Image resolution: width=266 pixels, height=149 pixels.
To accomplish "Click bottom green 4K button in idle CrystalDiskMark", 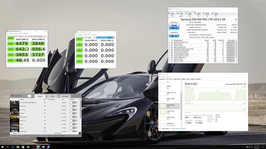I will (x=79, y=61).
